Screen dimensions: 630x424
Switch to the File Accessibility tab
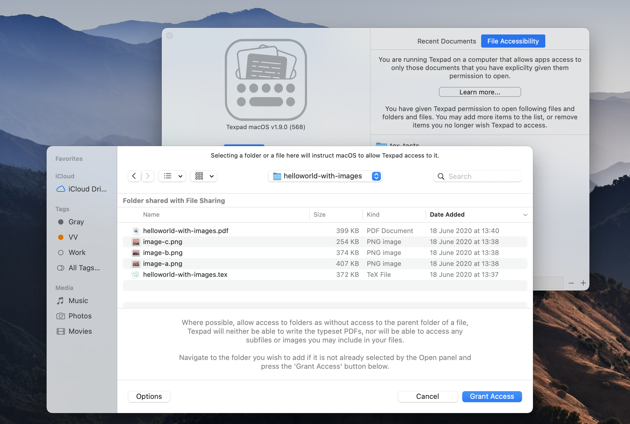[513, 41]
